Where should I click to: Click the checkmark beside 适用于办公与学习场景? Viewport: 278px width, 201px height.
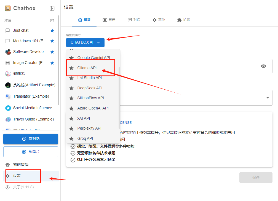click(x=73, y=160)
